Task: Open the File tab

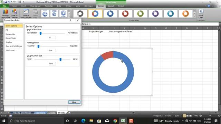Action: click(4, 6)
